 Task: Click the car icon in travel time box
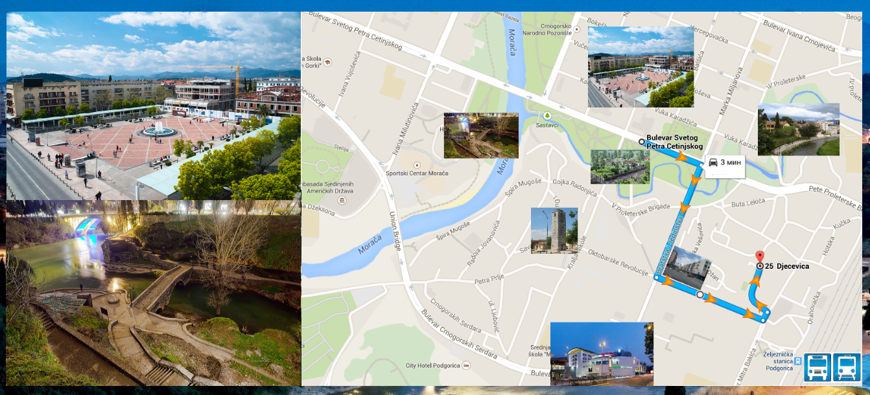coord(713,163)
